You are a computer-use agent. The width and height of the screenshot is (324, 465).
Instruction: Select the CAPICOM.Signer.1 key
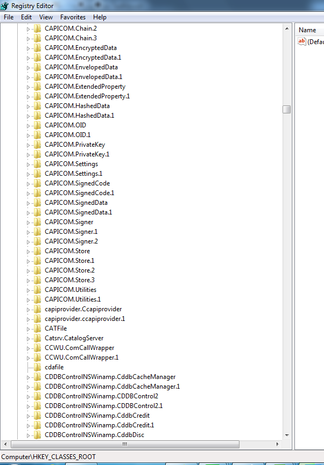(x=71, y=232)
